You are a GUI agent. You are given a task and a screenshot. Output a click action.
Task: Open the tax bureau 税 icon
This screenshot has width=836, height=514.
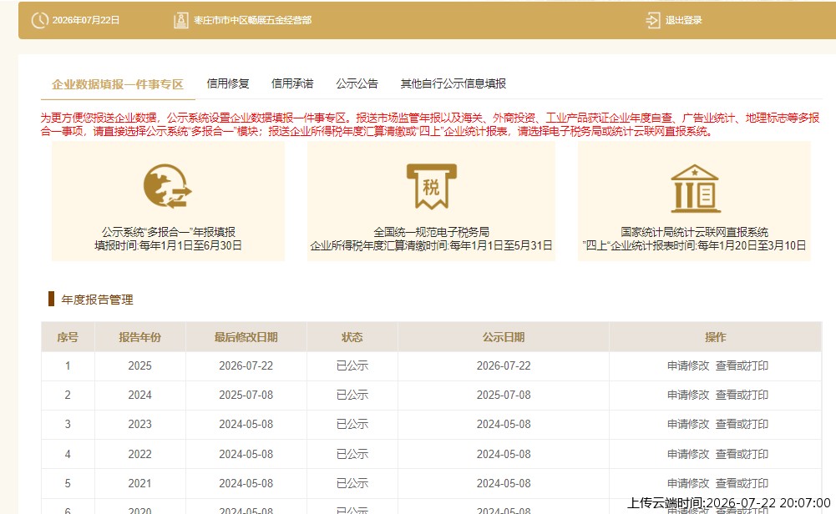pos(431,186)
